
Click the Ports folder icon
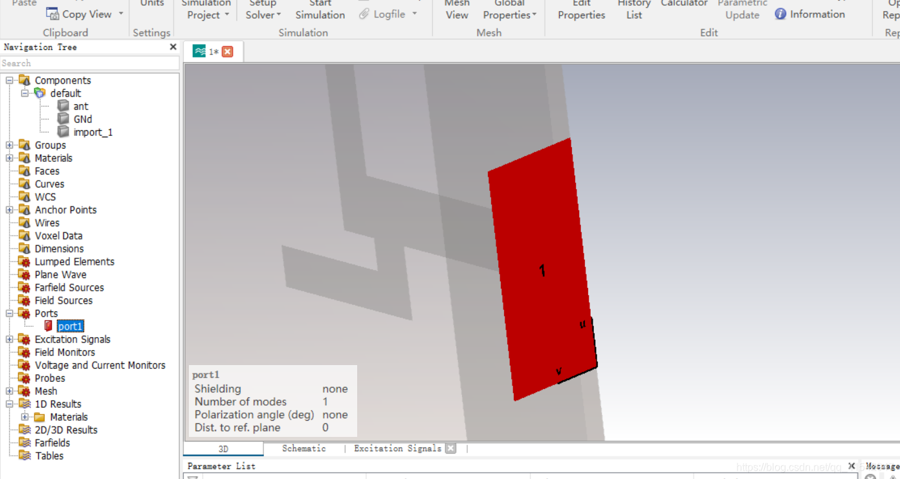25,313
